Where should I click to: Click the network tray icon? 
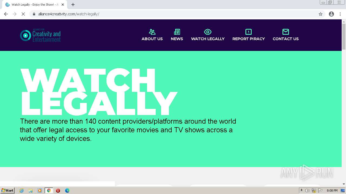coord(314,190)
